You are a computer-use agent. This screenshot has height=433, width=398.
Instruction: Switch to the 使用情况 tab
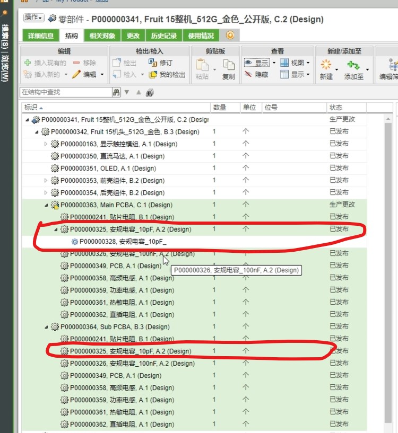tap(201, 36)
